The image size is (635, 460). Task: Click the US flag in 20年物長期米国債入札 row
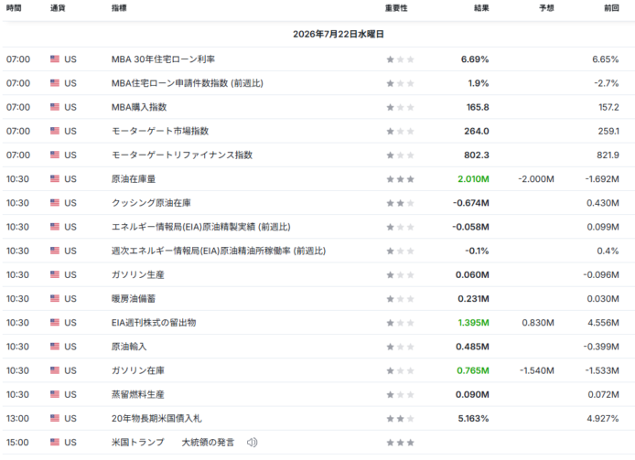[x=55, y=418]
